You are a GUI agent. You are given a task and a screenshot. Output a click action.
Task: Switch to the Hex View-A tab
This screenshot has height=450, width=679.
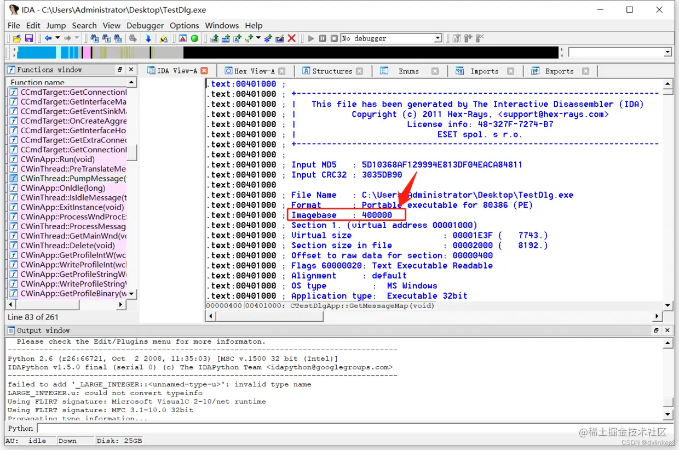[255, 71]
